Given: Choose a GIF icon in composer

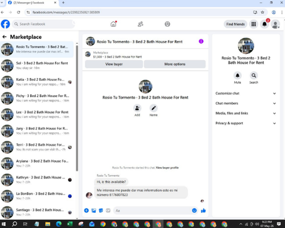Looking at the screenshot, I should (x=108, y=210).
